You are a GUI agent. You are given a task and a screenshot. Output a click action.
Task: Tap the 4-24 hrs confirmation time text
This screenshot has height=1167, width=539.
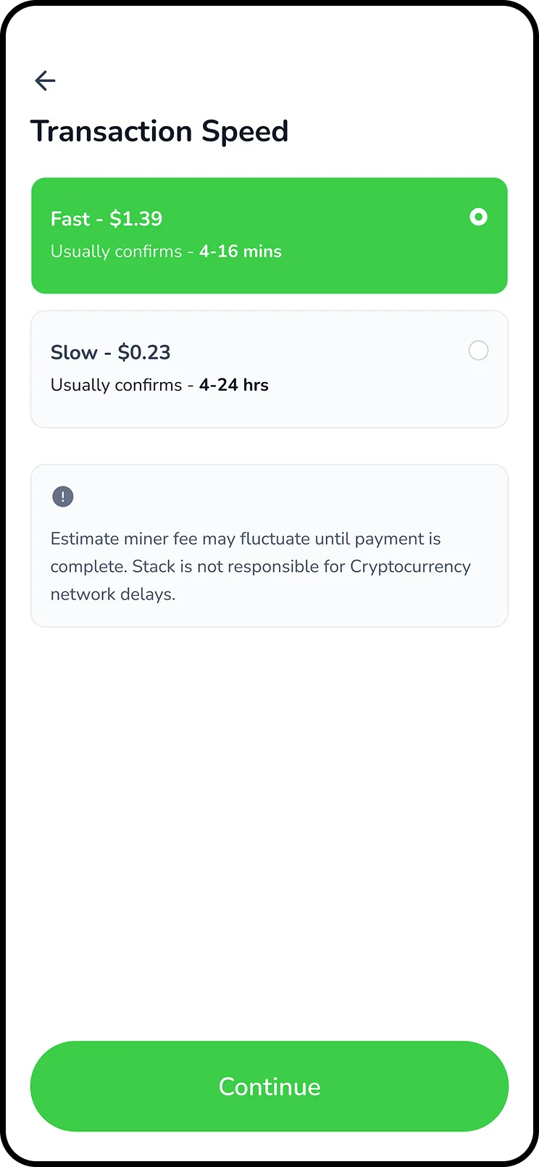(233, 385)
